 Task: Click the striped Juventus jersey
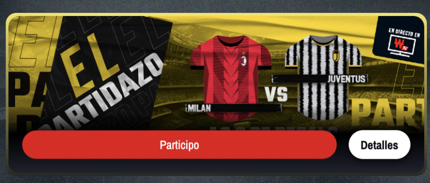point(323,78)
